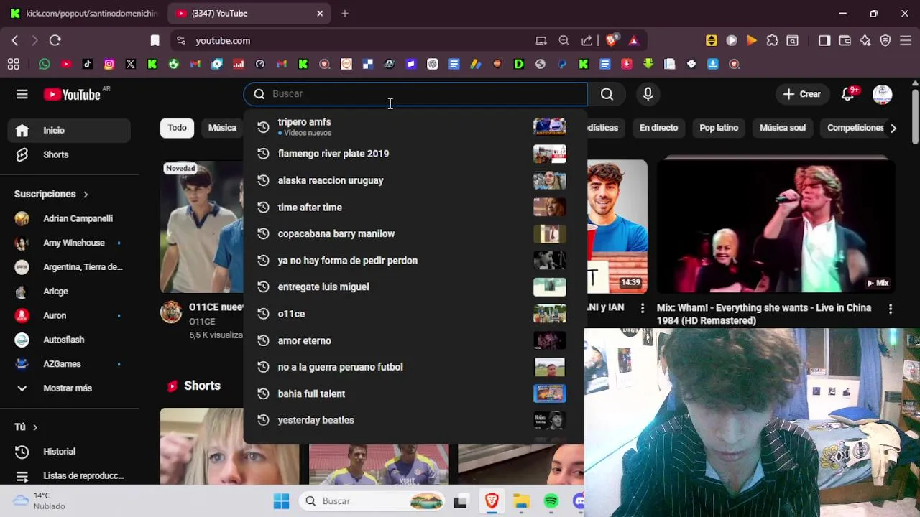Choose suggestion 'amor eterno'

(415, 340)
